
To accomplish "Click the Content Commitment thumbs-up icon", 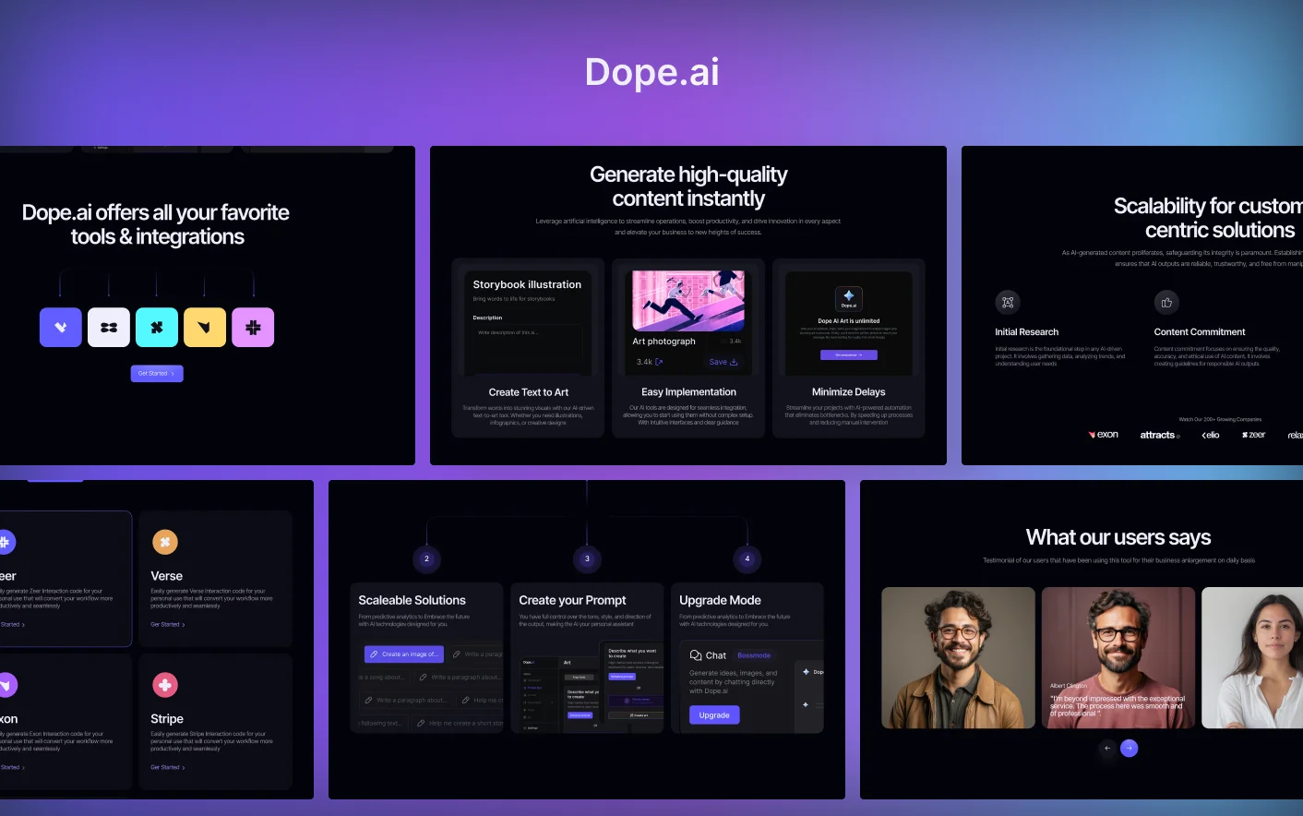I will point(1166,303).
